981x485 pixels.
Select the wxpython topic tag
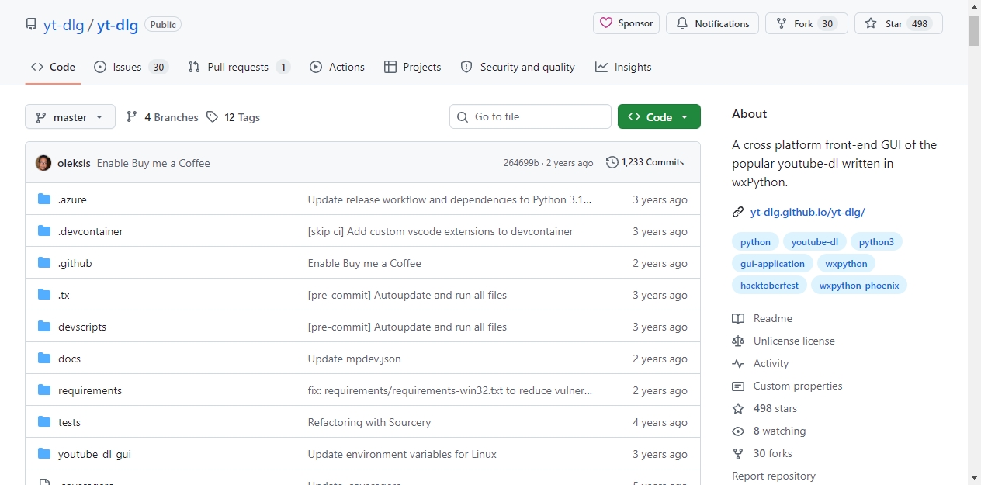(x=847, y=264)
